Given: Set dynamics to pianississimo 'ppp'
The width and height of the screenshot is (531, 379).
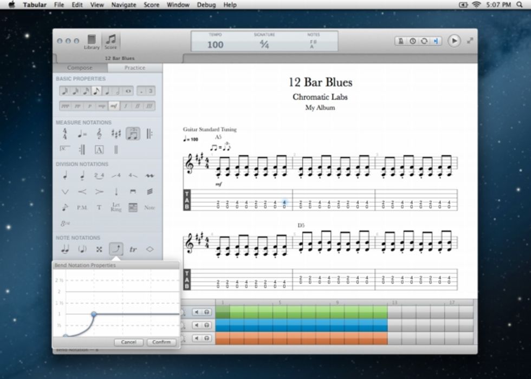Looking at the screenshot, I should pos(66,106).
